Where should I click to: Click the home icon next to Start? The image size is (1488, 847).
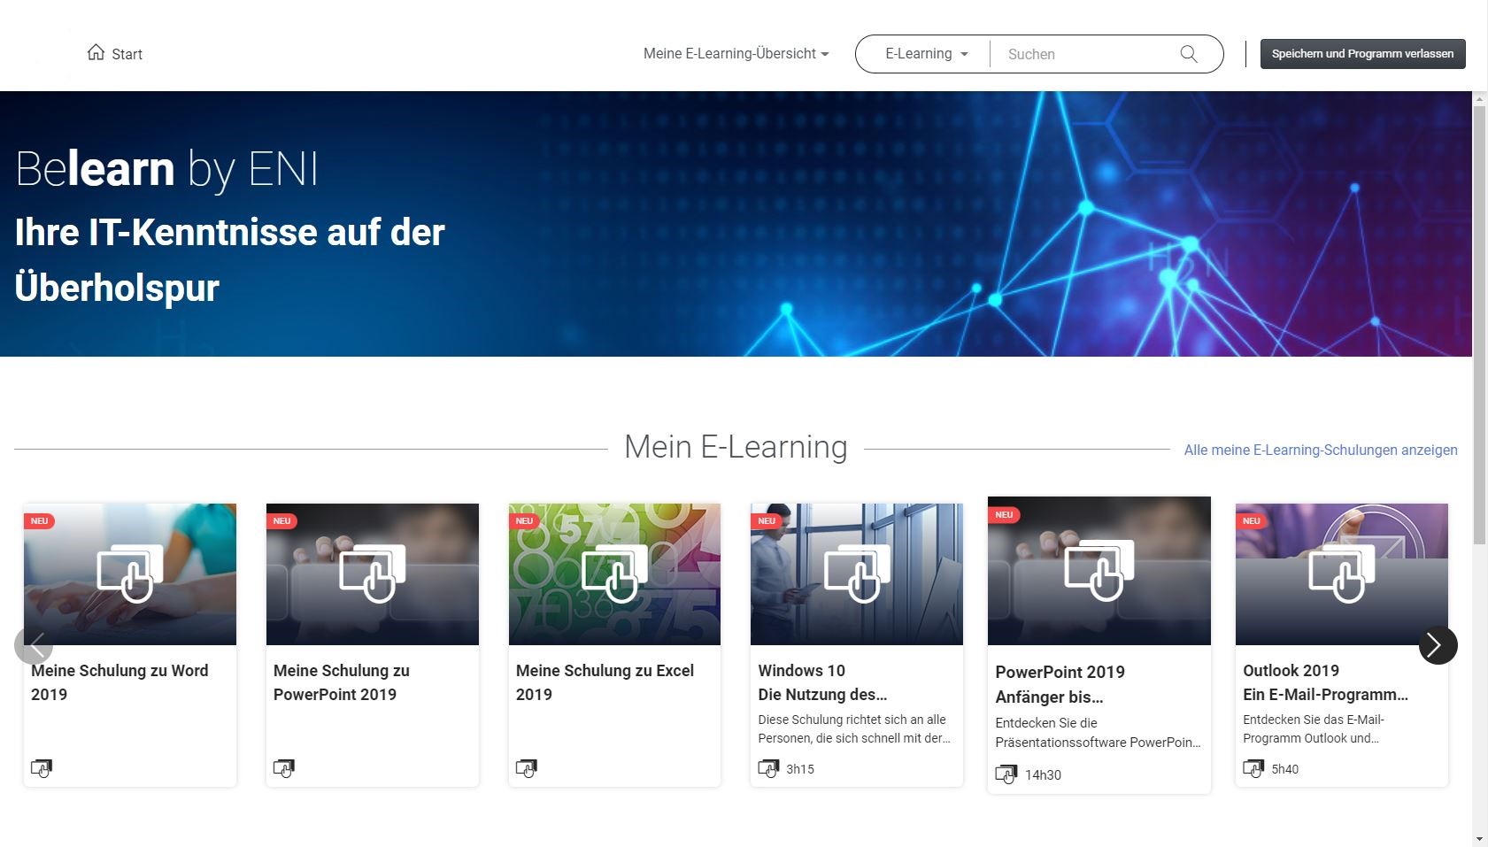pos(96,52)
